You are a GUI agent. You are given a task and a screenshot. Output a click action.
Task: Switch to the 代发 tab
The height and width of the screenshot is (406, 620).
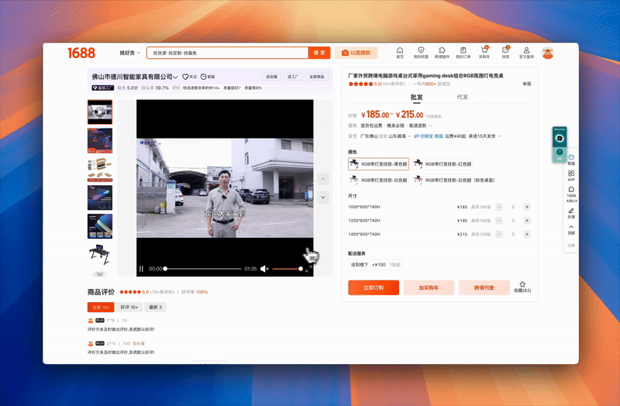click(x=463, y=97)
